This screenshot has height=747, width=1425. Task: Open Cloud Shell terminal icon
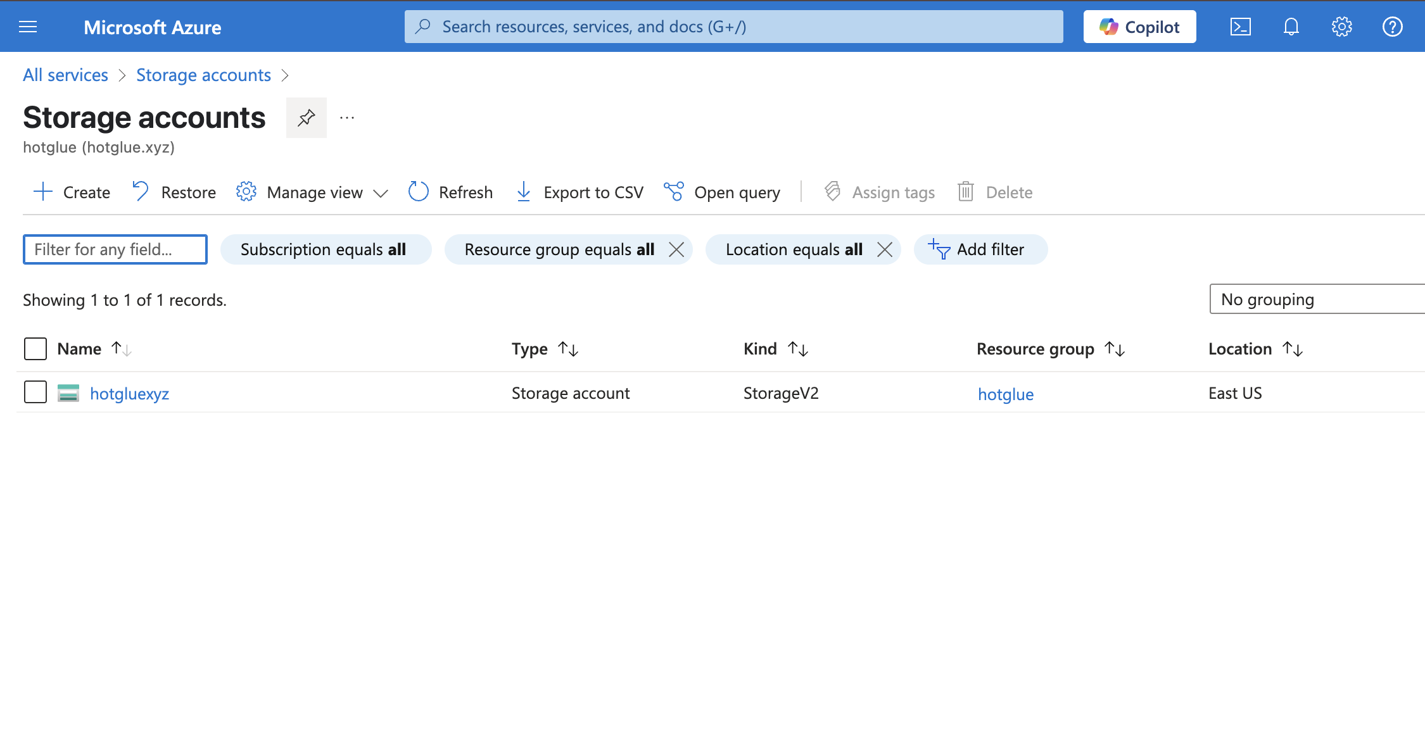tap(1240, 27)
